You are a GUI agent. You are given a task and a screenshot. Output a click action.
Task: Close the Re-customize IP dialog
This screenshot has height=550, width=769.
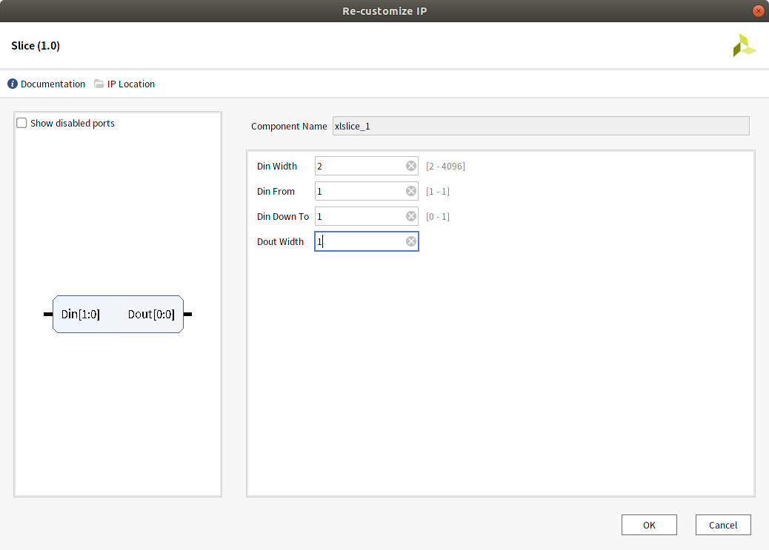coord(758,11)
